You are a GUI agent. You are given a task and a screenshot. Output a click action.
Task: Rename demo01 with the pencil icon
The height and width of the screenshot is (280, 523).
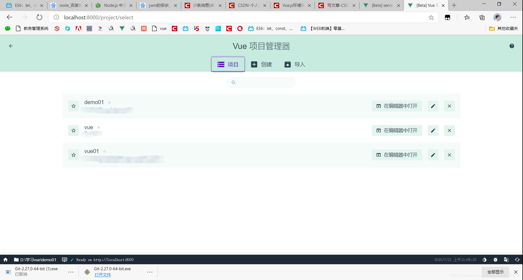click(x=433, y=106)
